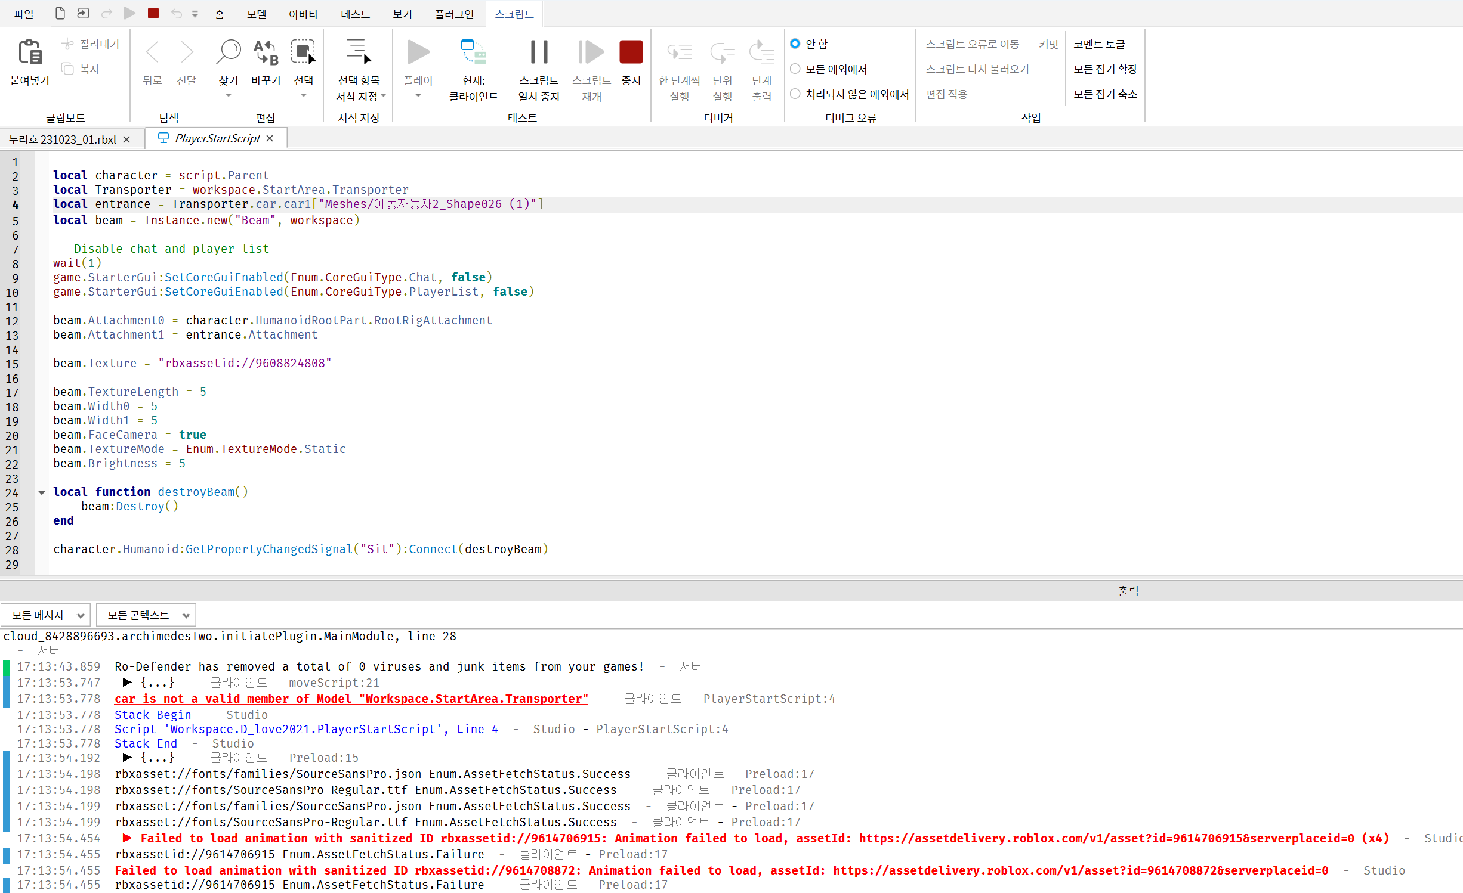Click Pause Scripts (스크립트 일시 중지) icon
1463x893 pixels.
pyautogui.click(x=539, y=52)
